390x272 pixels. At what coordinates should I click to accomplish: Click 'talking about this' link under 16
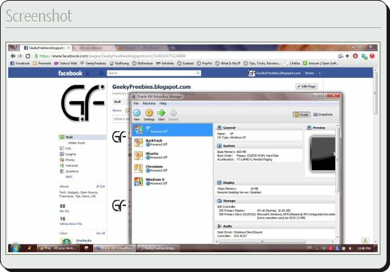70,223
